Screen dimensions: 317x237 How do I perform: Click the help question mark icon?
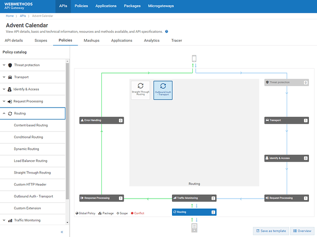(x=167, y=31)
